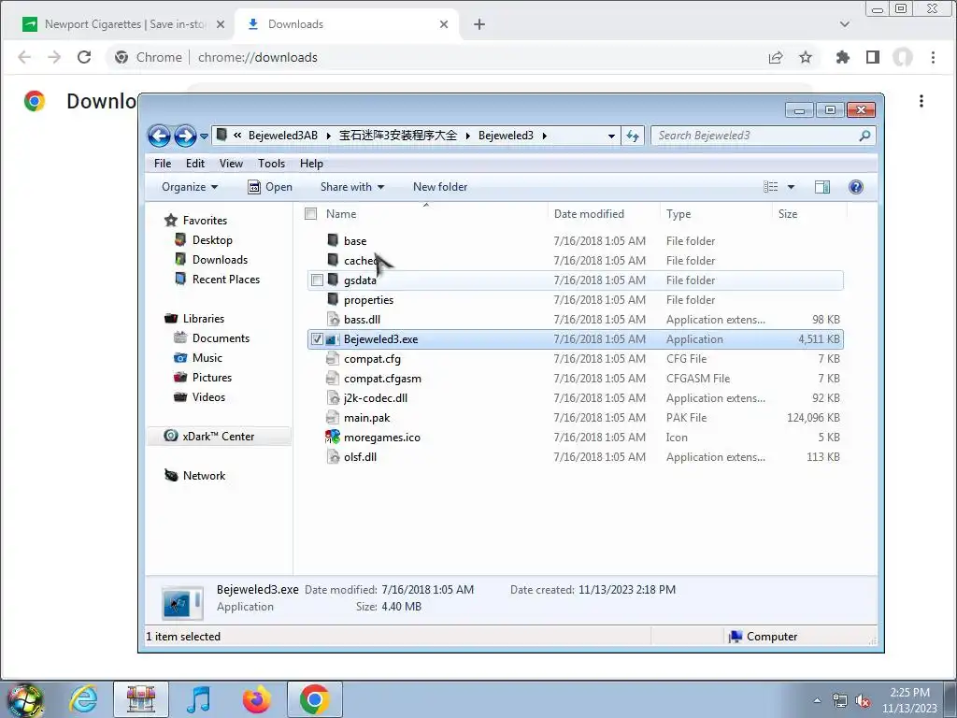
Task: Launch Internet Explorer from taskbar
Action: point(83,699)
